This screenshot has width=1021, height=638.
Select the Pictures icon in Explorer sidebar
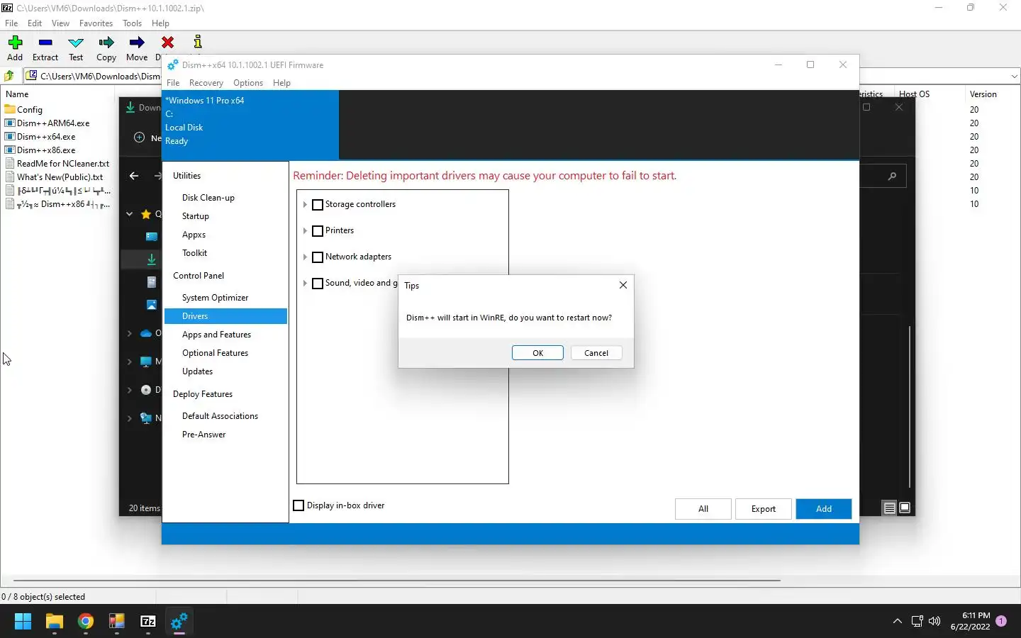(152, 305)
